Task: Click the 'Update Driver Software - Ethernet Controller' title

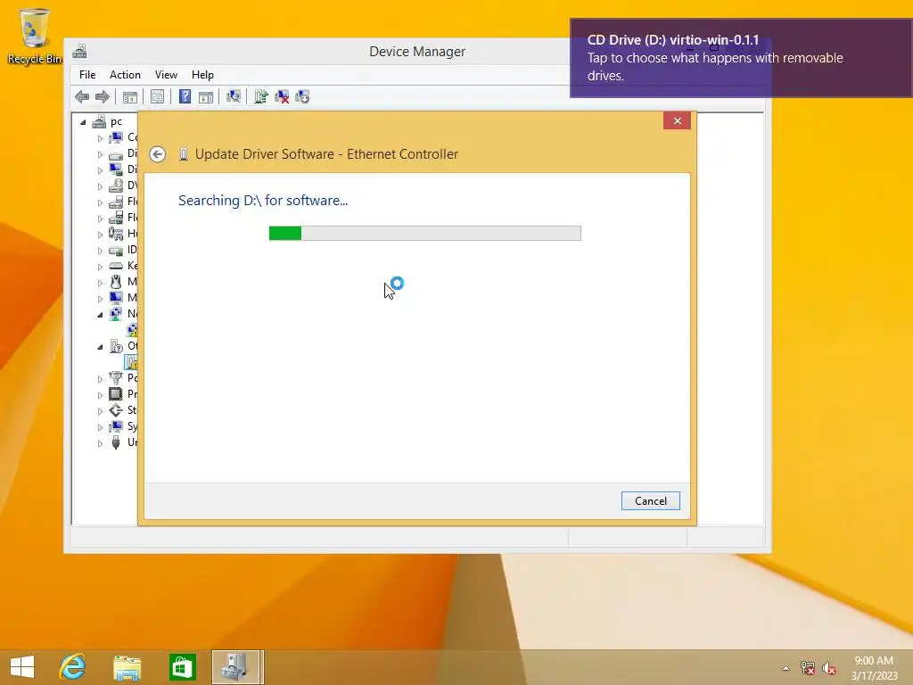Action: coord(326,154)
